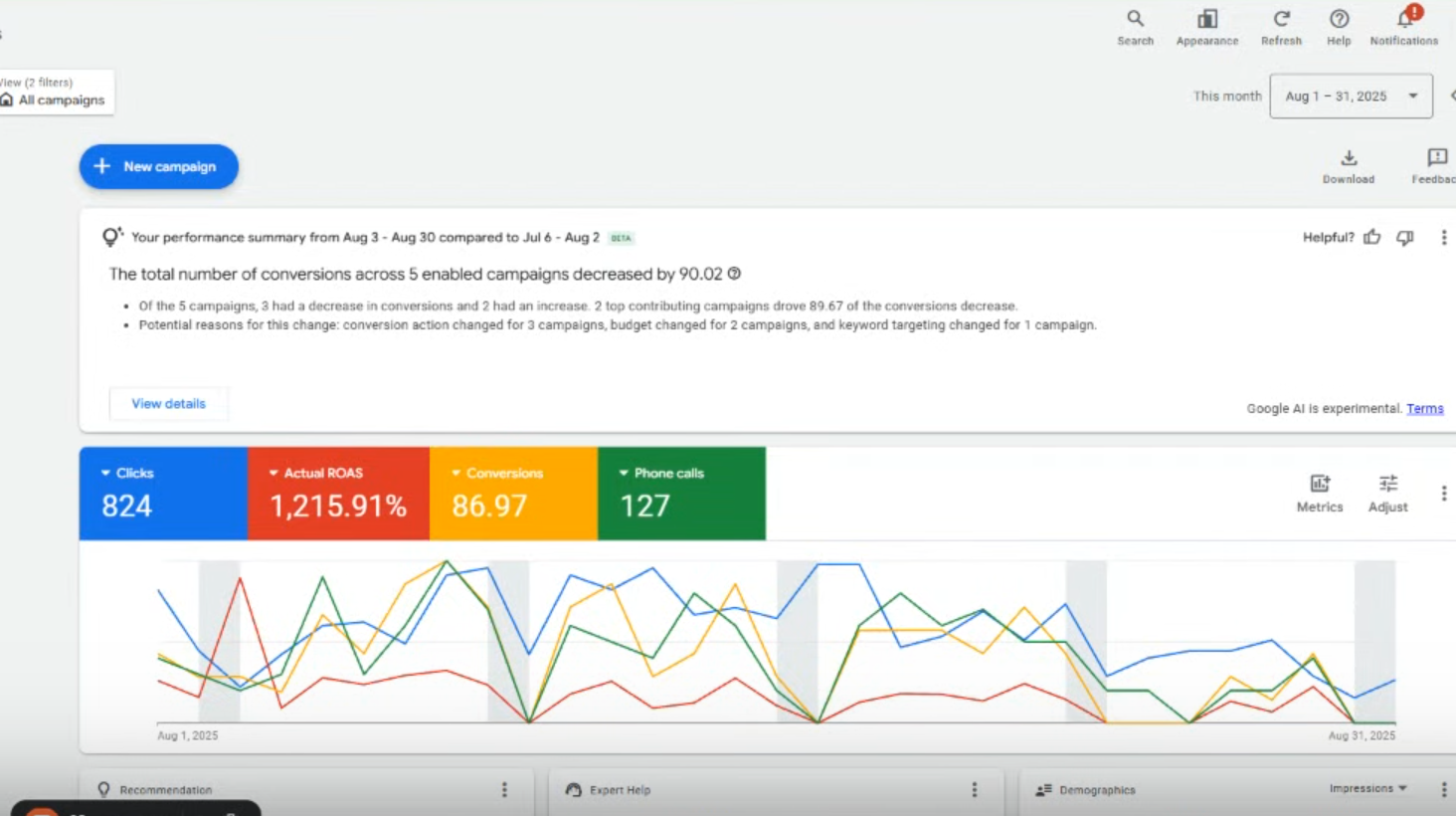Screen dimensions: 1456x816
Task: Click the All campaigns view filter
Action: pyautogui.click(x=60, y=100)
